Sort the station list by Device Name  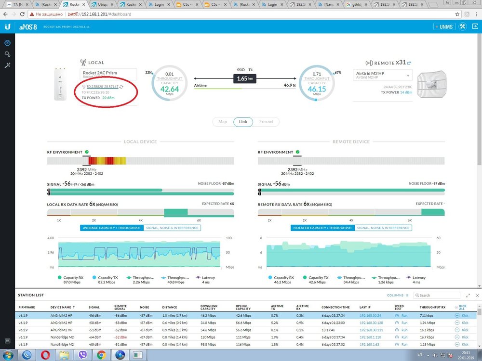click(x=61, y=307)
